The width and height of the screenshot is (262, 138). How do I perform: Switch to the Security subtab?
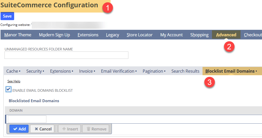point(35,71)
